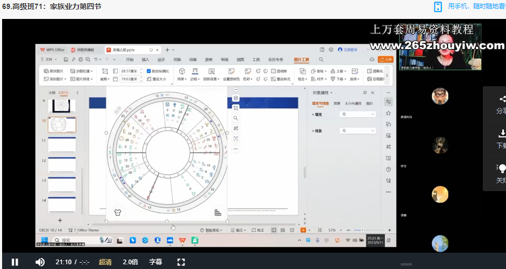506x269 pixels.
Task: Switch to 找稻壳模板 tab
Action: click(83, 49)
